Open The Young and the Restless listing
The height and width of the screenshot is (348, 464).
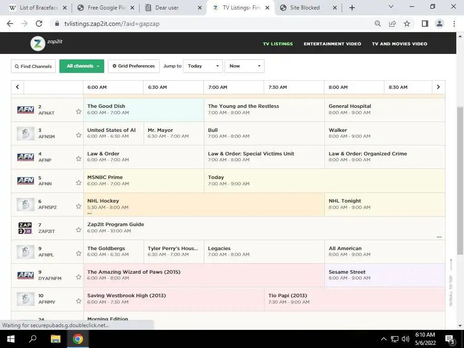tap(264, 110)
